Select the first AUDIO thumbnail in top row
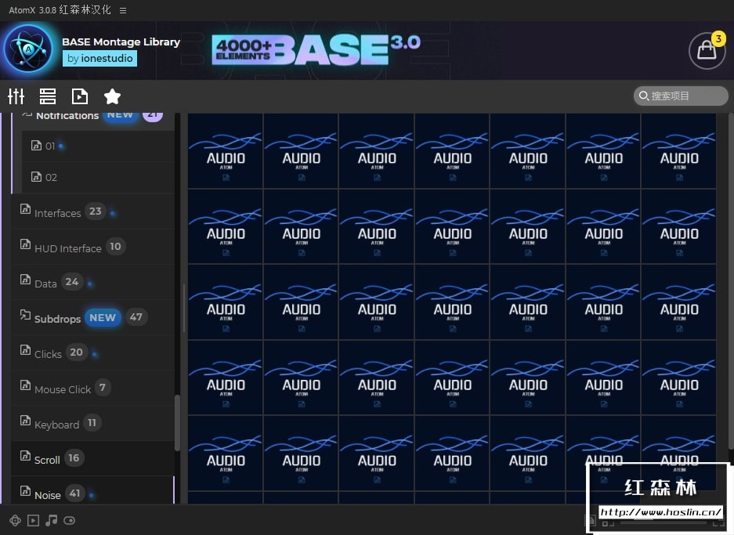Image resolution: width=734 pixels, height=535 pixels. point(226,151)
